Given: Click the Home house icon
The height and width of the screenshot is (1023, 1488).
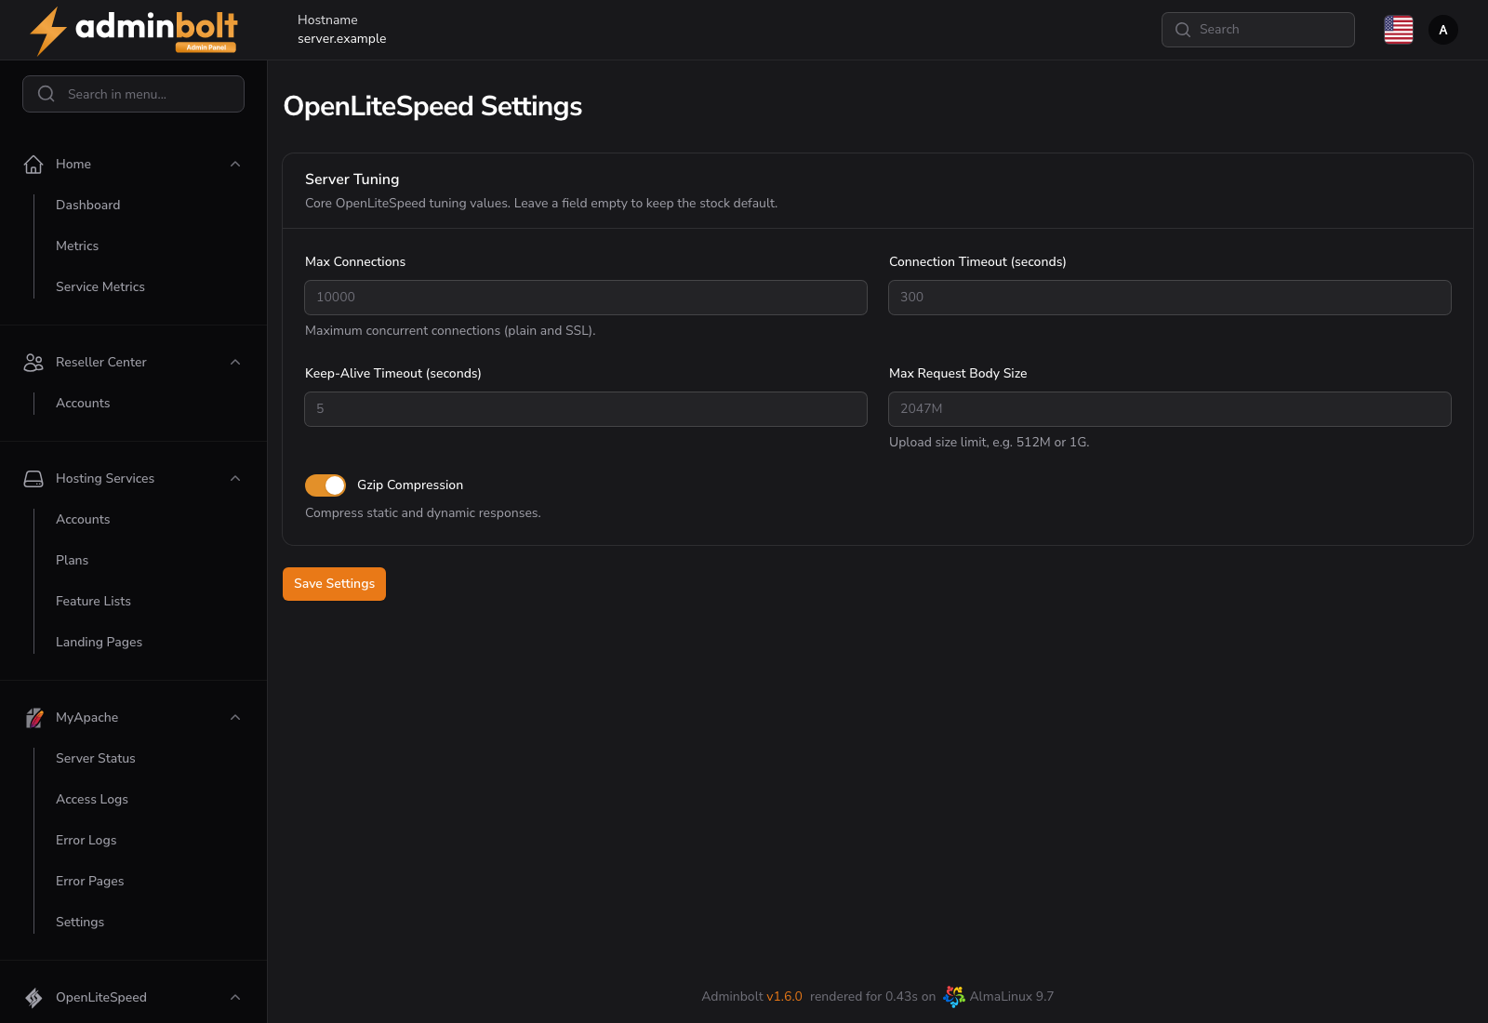Looking at the screenshot, I should (x=33, y=164).
